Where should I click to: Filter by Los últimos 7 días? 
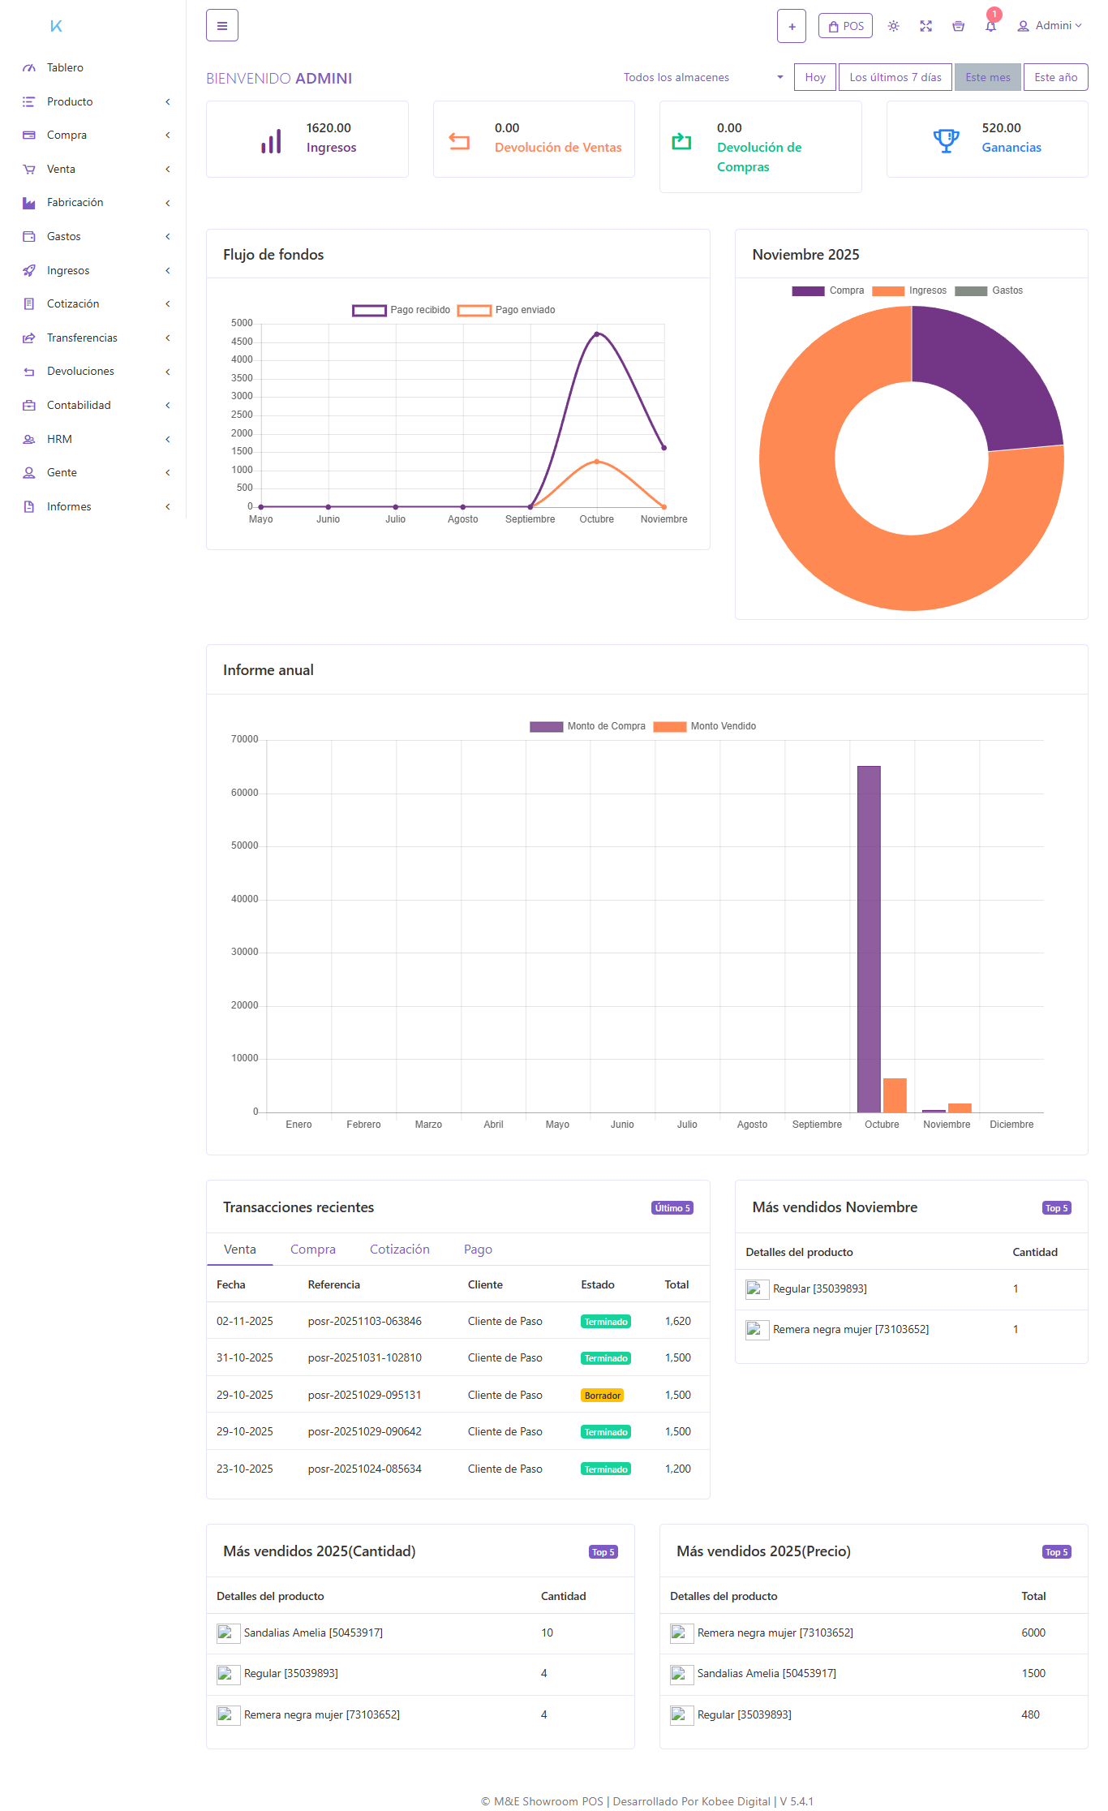point(895,78)
